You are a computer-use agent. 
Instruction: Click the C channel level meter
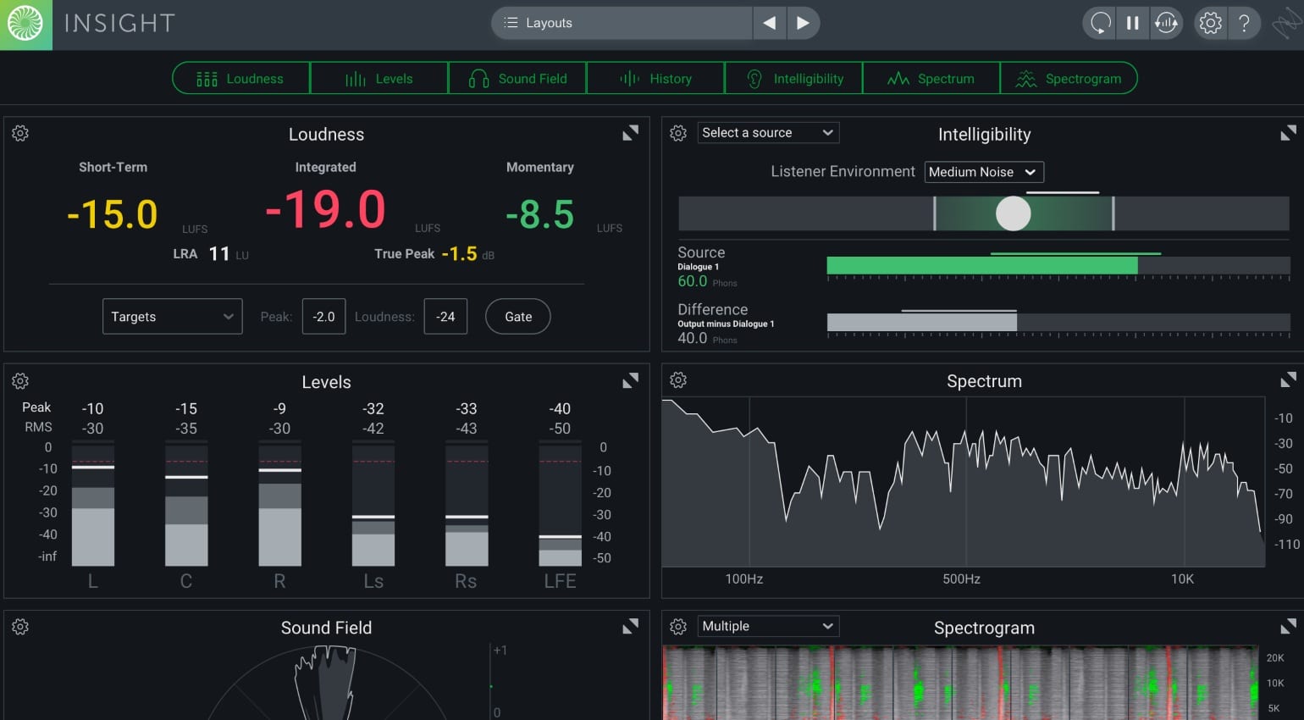tap(186, 503)
